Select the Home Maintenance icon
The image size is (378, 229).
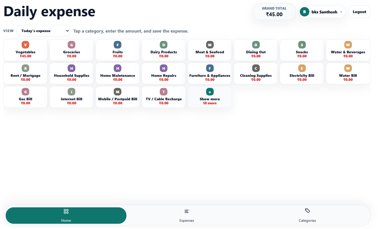click(x=117, y=68)
